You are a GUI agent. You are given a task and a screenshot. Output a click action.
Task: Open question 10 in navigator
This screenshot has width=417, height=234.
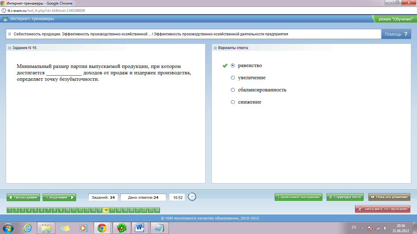[67, 210]
